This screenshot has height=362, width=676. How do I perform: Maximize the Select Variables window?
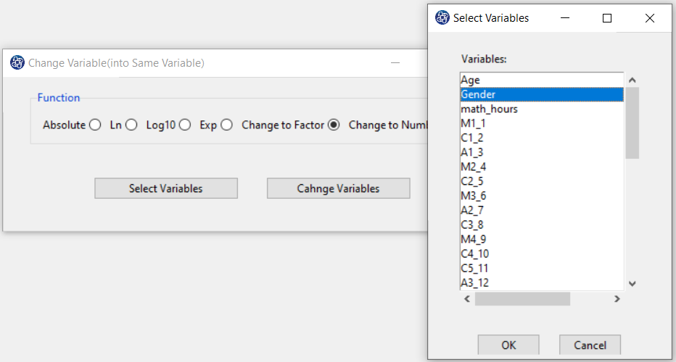607,18
